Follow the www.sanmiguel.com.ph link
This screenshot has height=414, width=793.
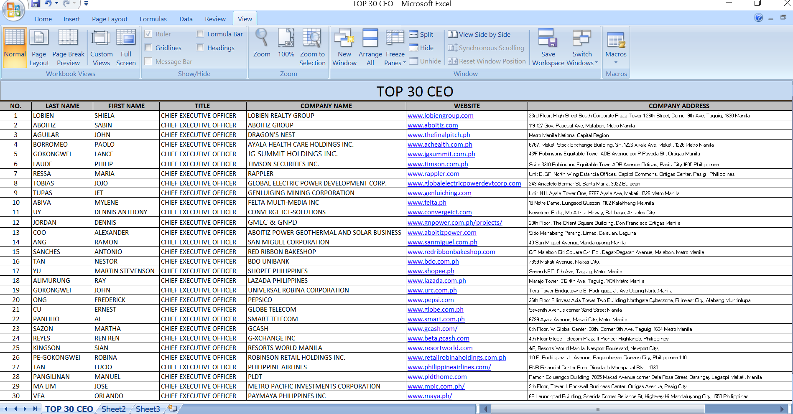point(442,242)
